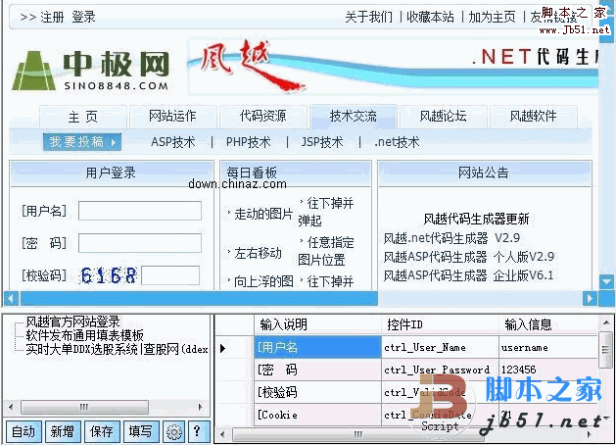The image size is (616, 445).
Task: Click the 输入信息 column header
Action: coord(548,324)
